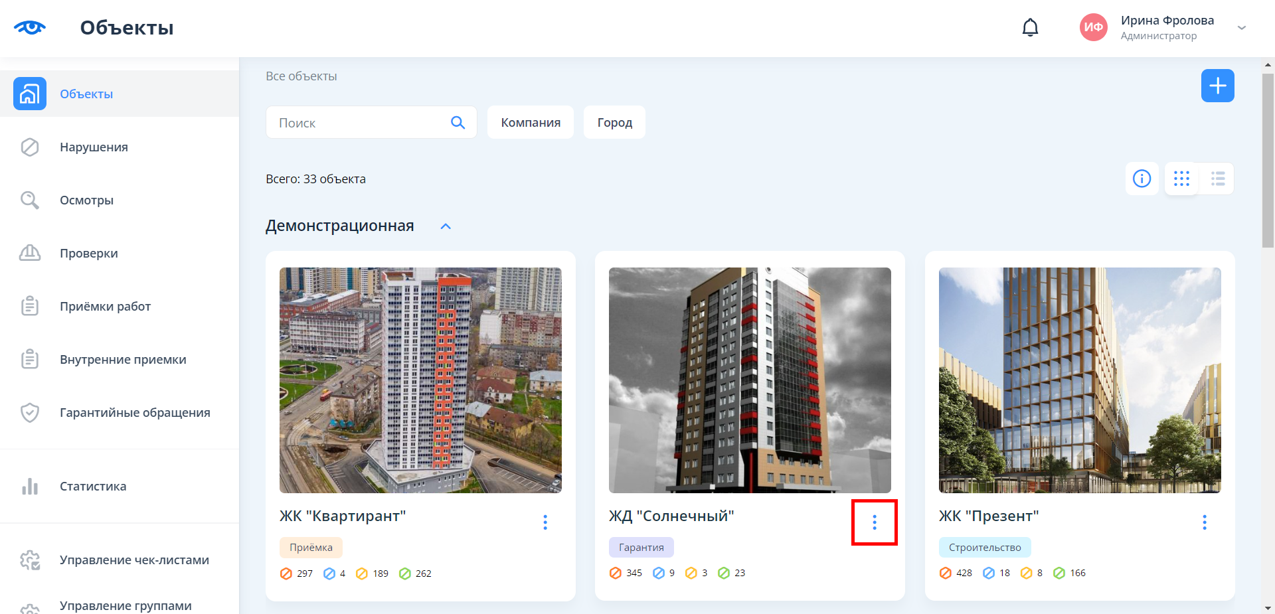
Task: Click the search magnifier icon
Action: click(458, 123)
